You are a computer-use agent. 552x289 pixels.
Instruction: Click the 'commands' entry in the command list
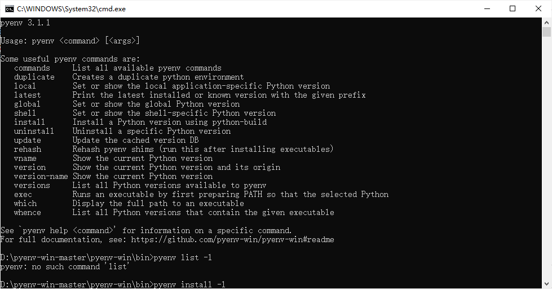click(x=32, y=68)
